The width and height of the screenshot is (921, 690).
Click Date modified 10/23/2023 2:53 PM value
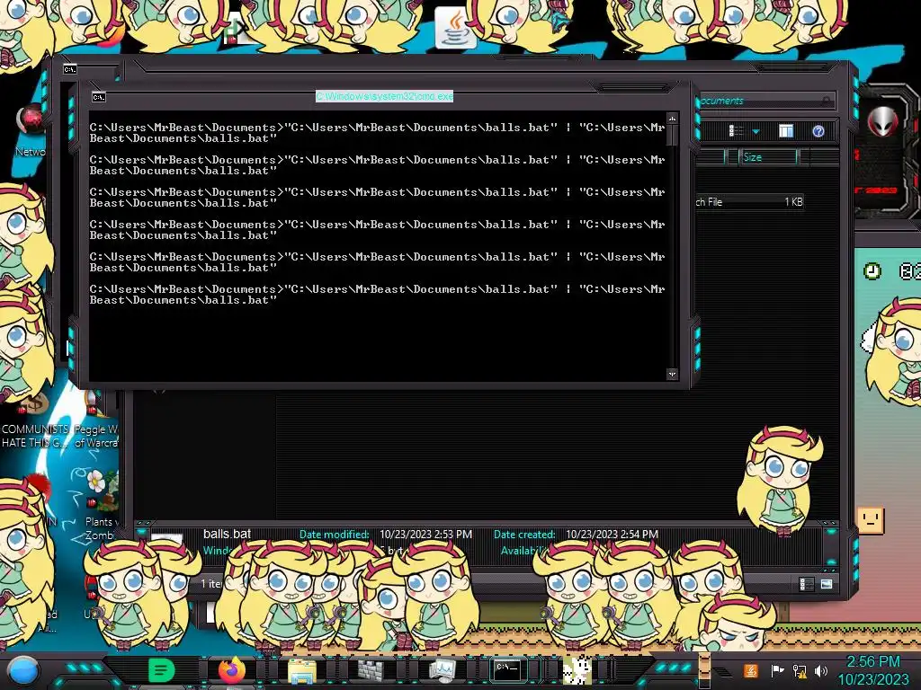(425, 535)
